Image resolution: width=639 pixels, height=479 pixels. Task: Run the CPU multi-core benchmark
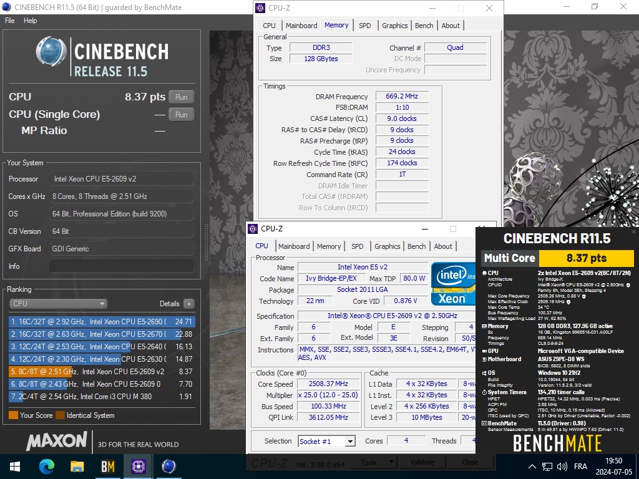[x=182, y=97]
